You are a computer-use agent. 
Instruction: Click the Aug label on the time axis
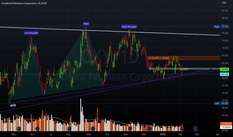(x=68, y=134)
